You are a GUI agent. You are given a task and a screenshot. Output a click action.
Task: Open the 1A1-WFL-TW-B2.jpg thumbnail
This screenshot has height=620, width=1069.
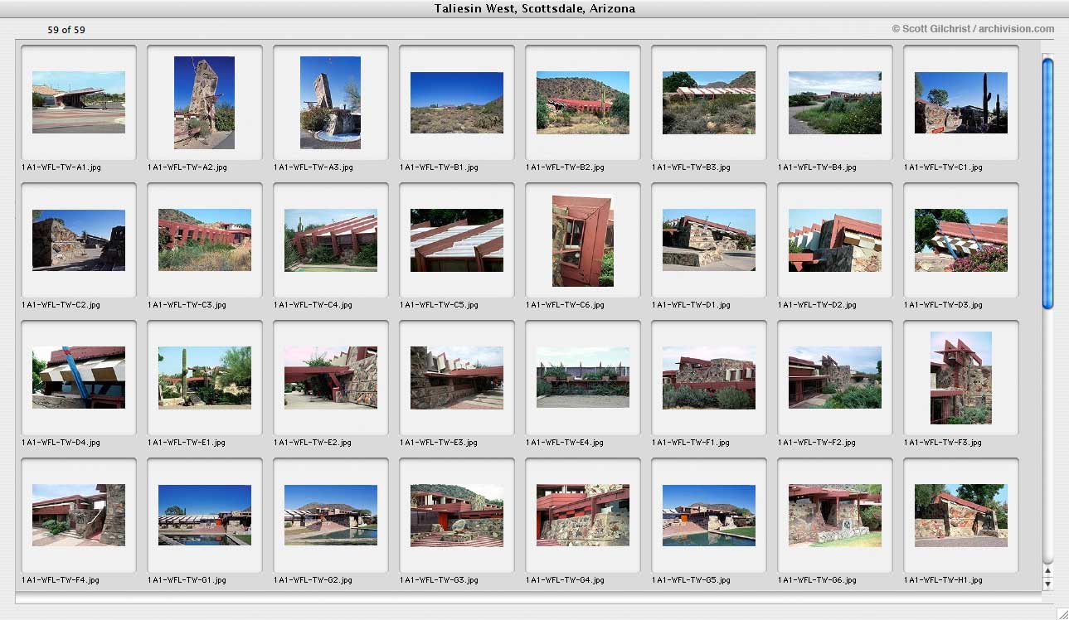(583, 102)
